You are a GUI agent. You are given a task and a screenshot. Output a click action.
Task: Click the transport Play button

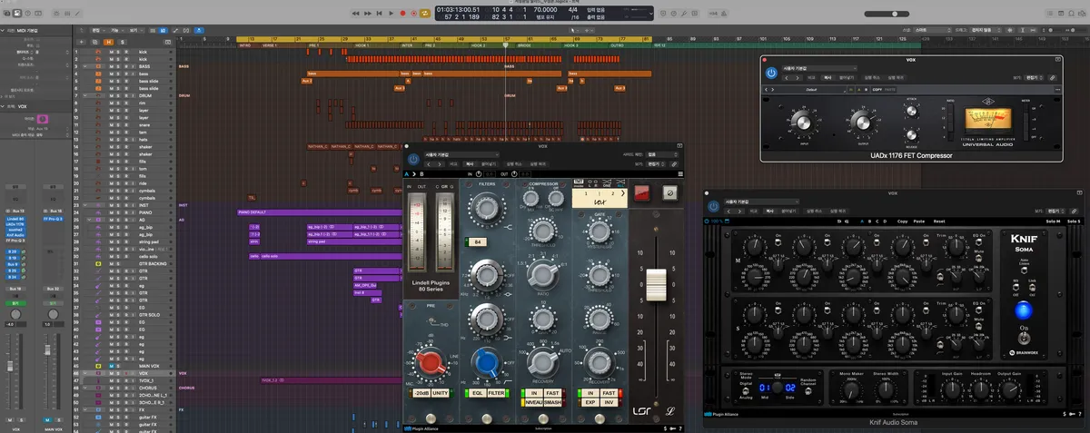(391, 14)
